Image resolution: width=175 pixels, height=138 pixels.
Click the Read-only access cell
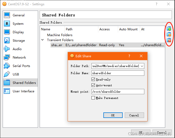click(107, 45)
